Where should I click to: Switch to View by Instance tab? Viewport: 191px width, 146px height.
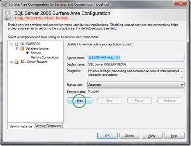(21, 126)
